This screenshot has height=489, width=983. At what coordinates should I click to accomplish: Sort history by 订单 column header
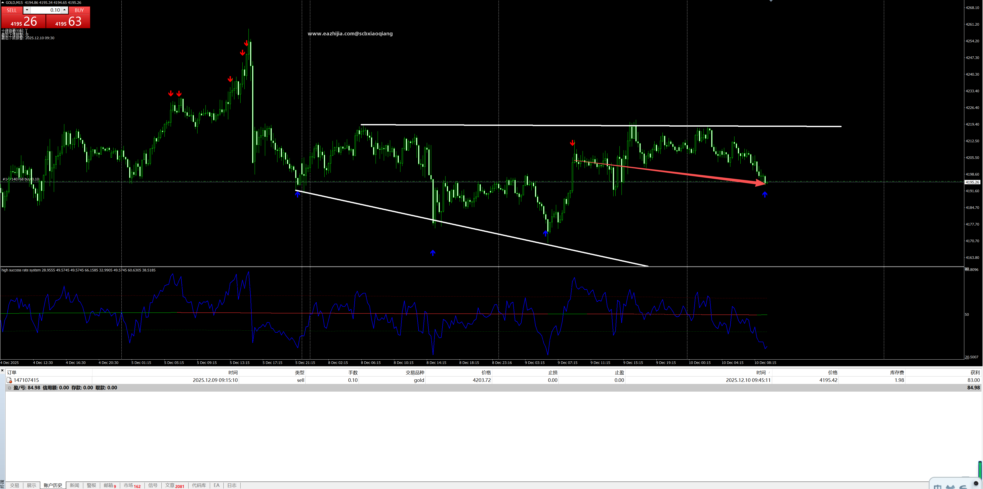click(x=49, y=373)
